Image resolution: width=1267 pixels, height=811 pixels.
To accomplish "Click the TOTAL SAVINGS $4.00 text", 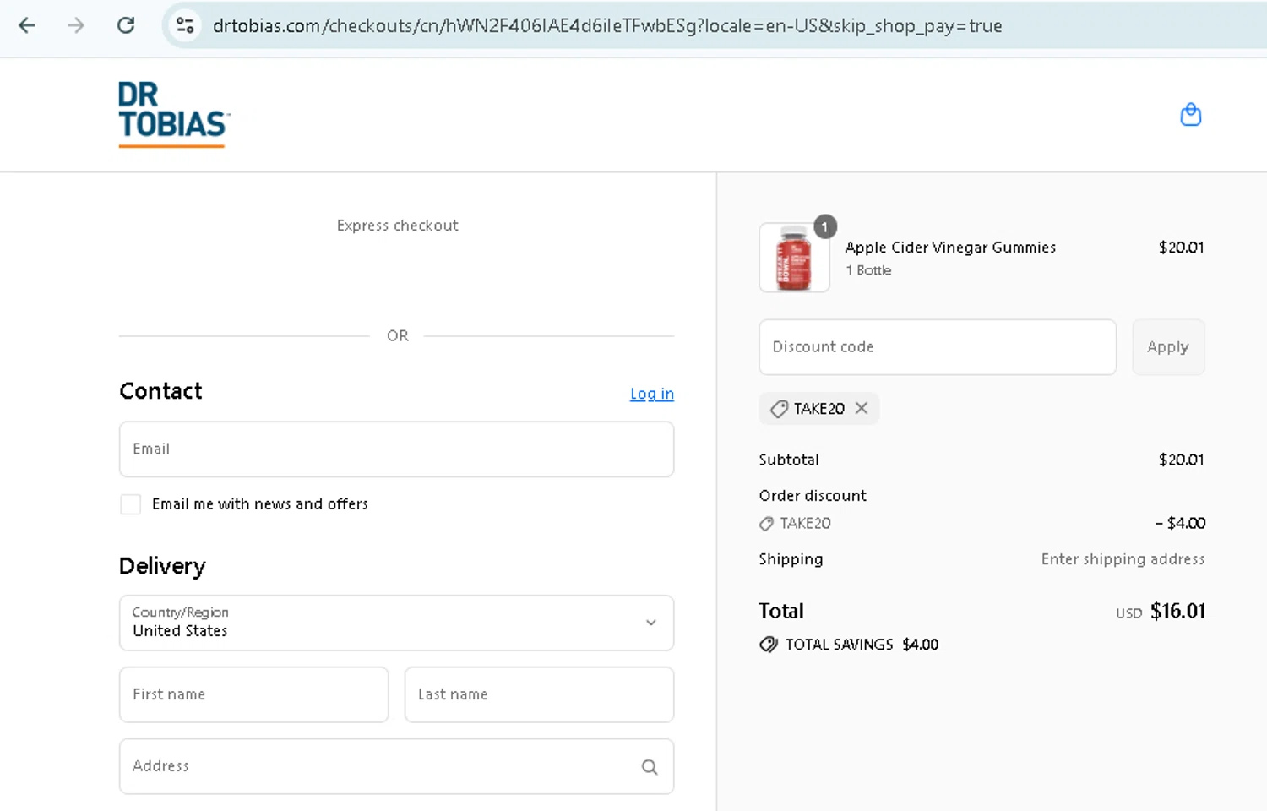I will [x=862, y=645].
